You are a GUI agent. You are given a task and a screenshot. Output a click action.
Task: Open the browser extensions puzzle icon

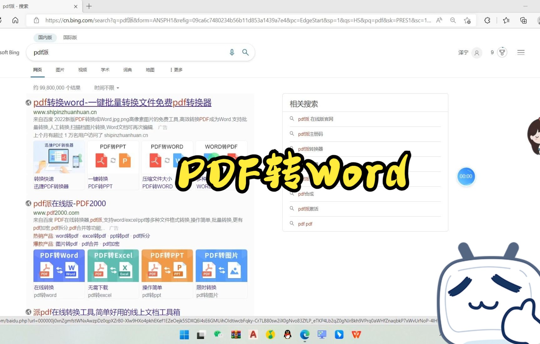487,20
